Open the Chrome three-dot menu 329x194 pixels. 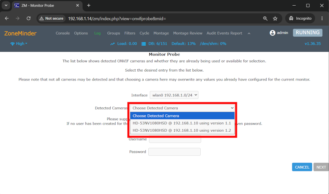(322, 19)
